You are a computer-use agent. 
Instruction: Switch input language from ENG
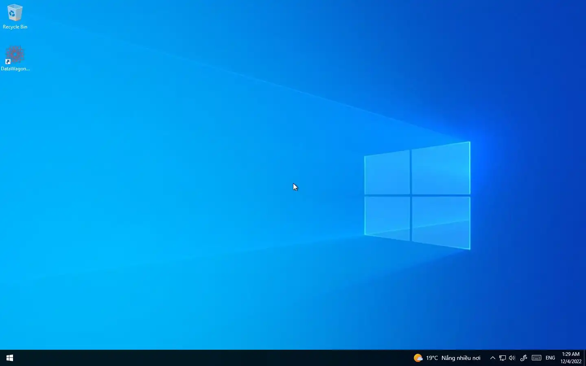tap(550, 358)
